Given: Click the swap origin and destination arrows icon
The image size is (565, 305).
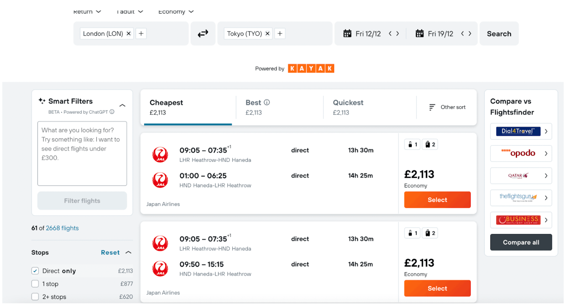Looking at the screenshot, I should [x=203, y=33].
